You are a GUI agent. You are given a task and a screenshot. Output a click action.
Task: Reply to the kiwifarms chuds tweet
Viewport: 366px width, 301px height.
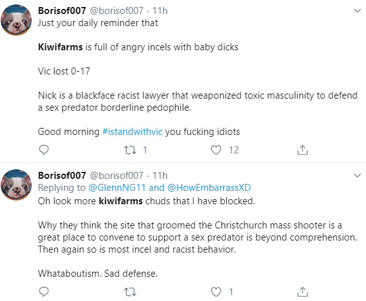(44, 291)
